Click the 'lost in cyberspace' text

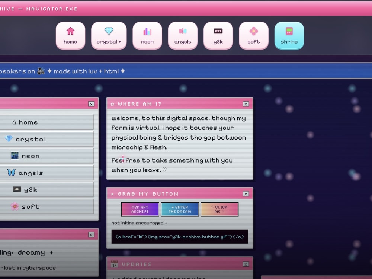[x=30, y=268]
